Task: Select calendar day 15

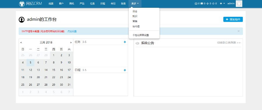Action: pyautogui.click(x=54, y=70)
